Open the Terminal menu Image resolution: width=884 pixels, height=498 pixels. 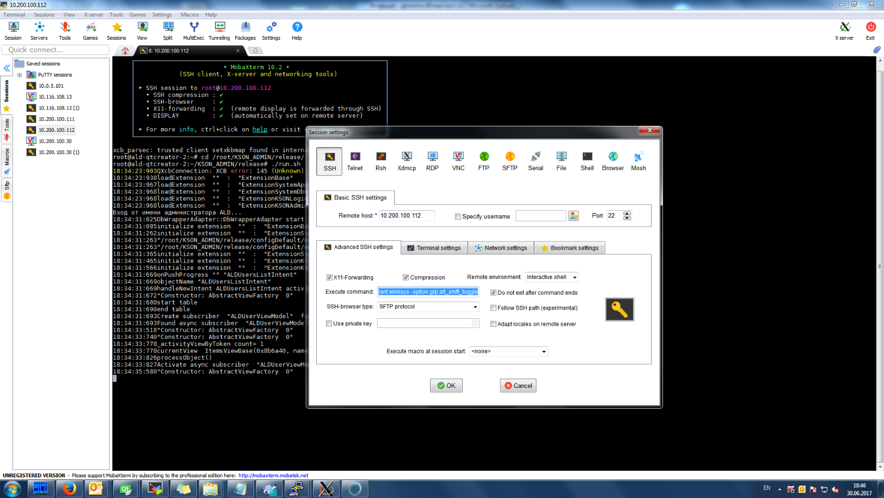coord(14,15)
